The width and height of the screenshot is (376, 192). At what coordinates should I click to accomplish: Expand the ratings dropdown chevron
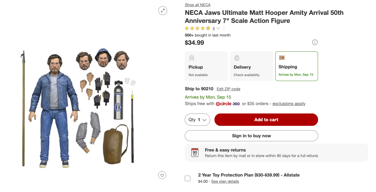coord(218,28)
